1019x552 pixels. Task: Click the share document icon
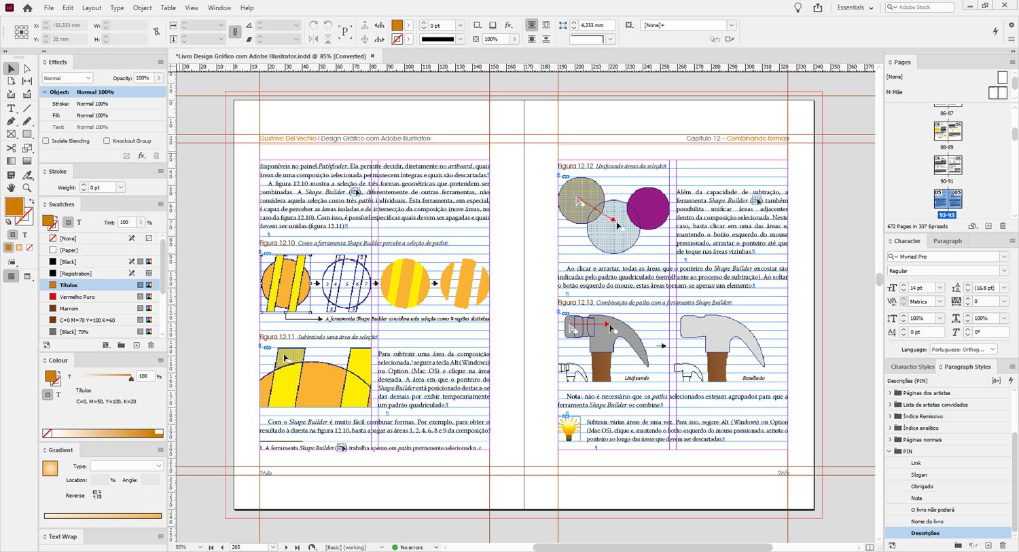pyautogui.click(x=818, y=7)
